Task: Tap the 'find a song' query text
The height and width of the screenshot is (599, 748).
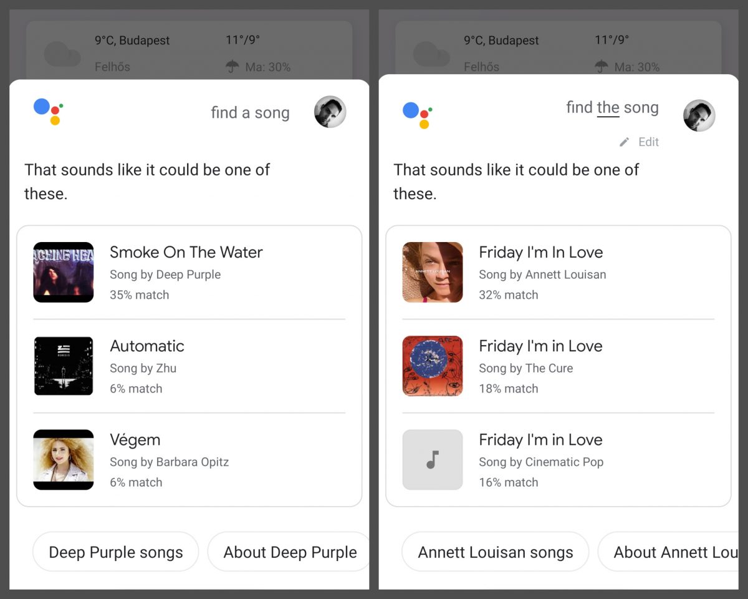Action: [x=250, y=113]
